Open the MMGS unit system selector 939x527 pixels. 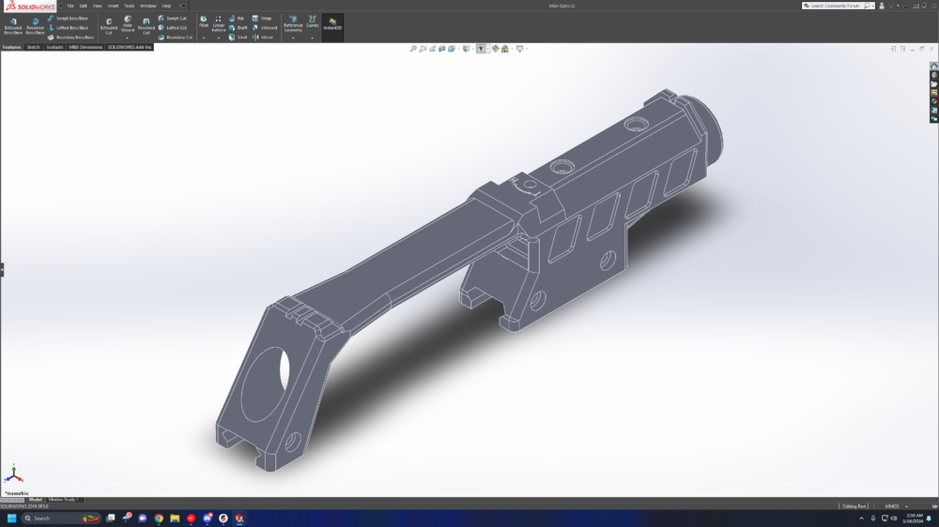893,505
